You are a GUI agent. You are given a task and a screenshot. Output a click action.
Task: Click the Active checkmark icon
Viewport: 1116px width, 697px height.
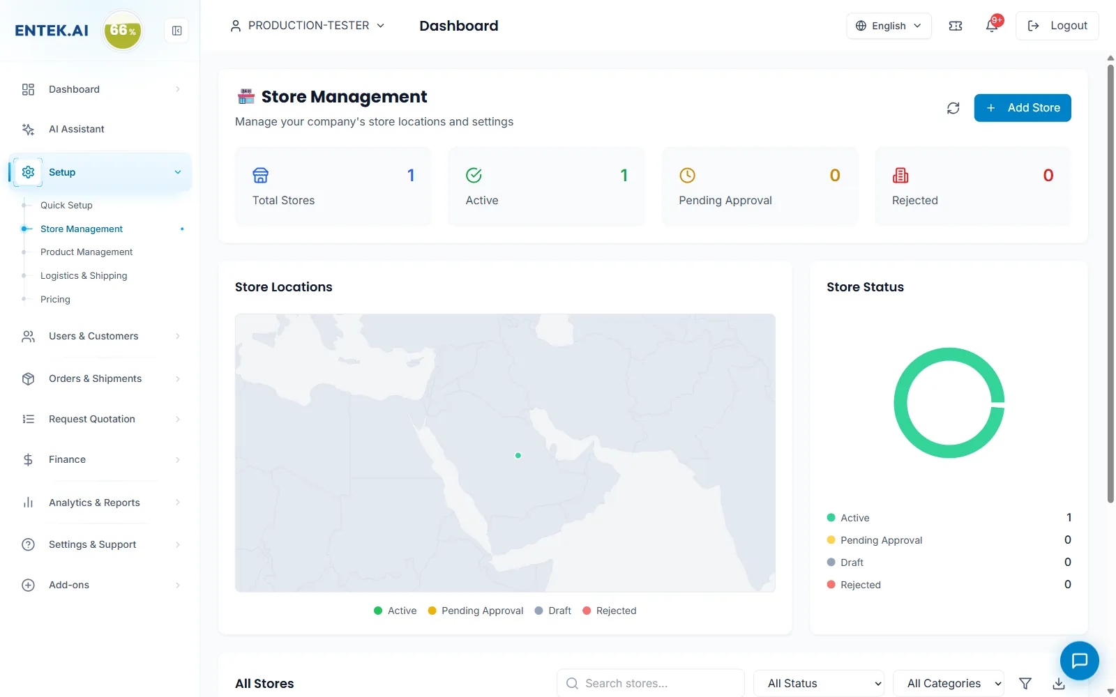(x=474, y=175)
